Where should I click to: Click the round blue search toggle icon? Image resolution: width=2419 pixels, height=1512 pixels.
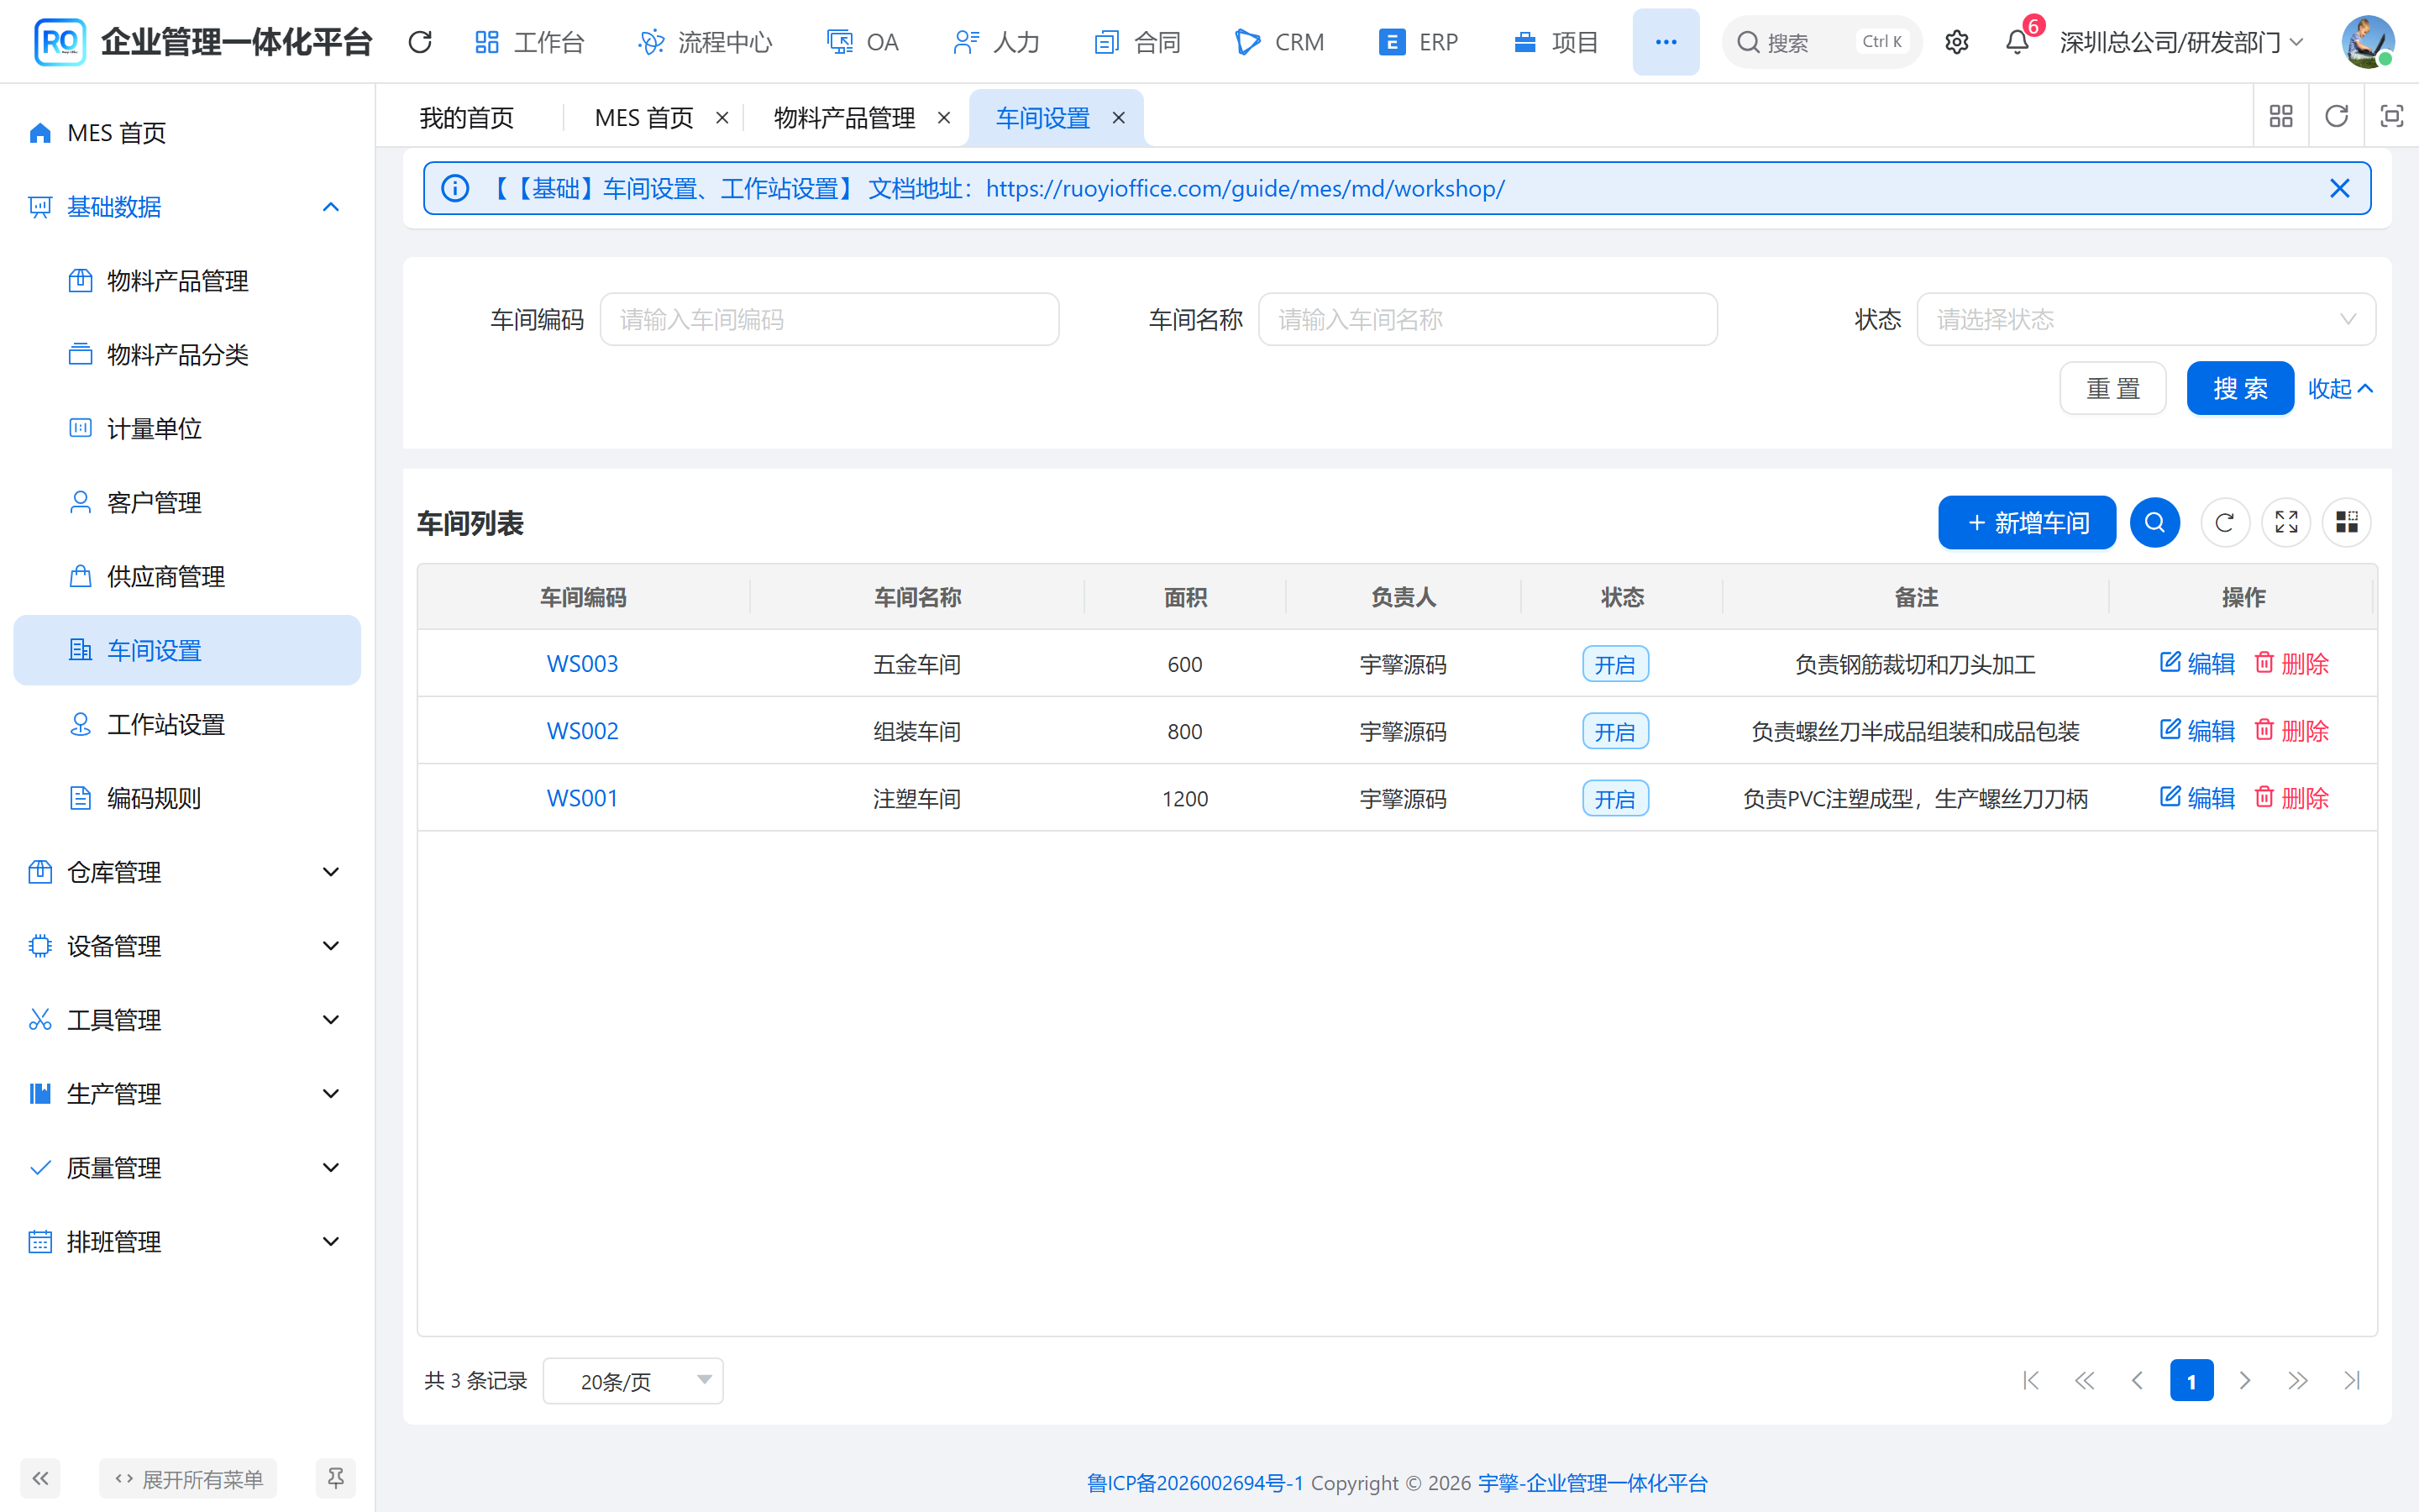click(2154, 522)
